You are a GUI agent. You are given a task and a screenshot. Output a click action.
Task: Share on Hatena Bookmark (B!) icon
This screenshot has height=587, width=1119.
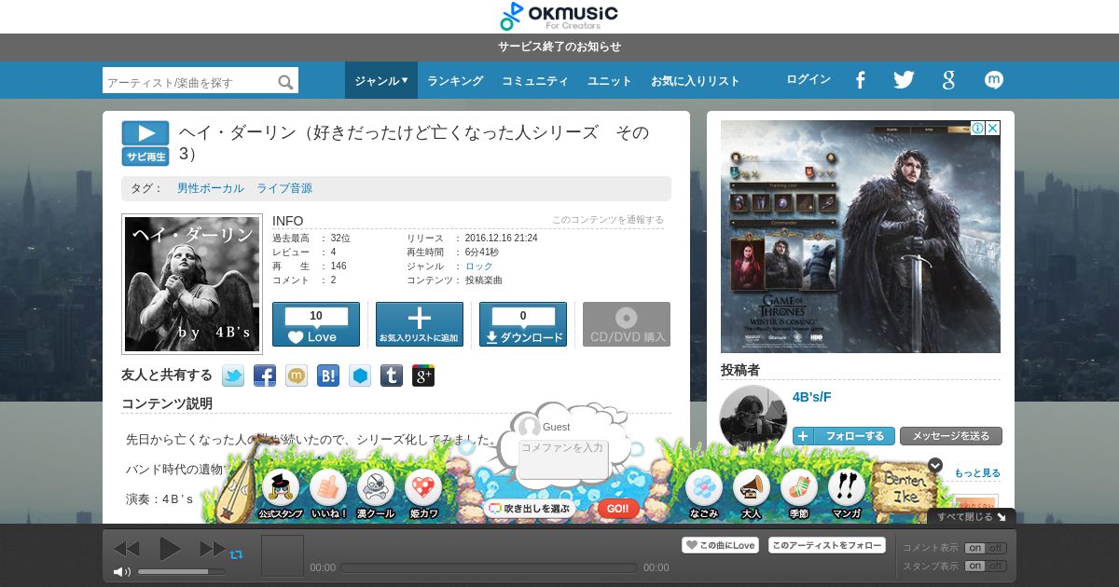click(x=328, y=376)
